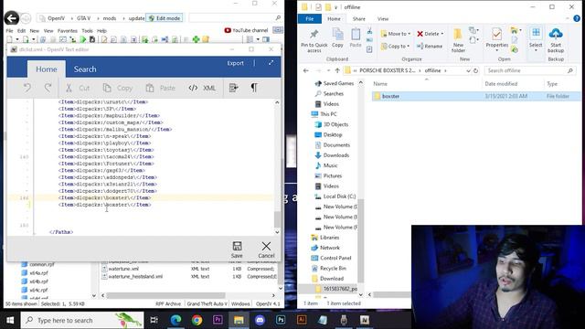Screen dimensions: 585x329
Task: Open Favorites menu in OpenIV
Action: 67,30
